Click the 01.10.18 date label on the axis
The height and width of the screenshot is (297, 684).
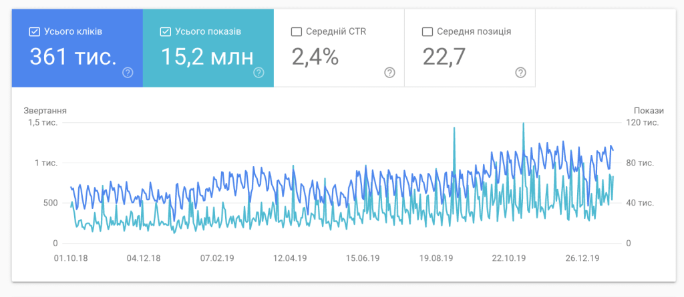pyautogui.click(x=70, y=258)
